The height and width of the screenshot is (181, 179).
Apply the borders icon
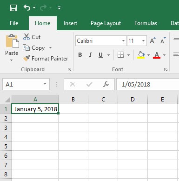pyautogui.click(x=120, y=55)
